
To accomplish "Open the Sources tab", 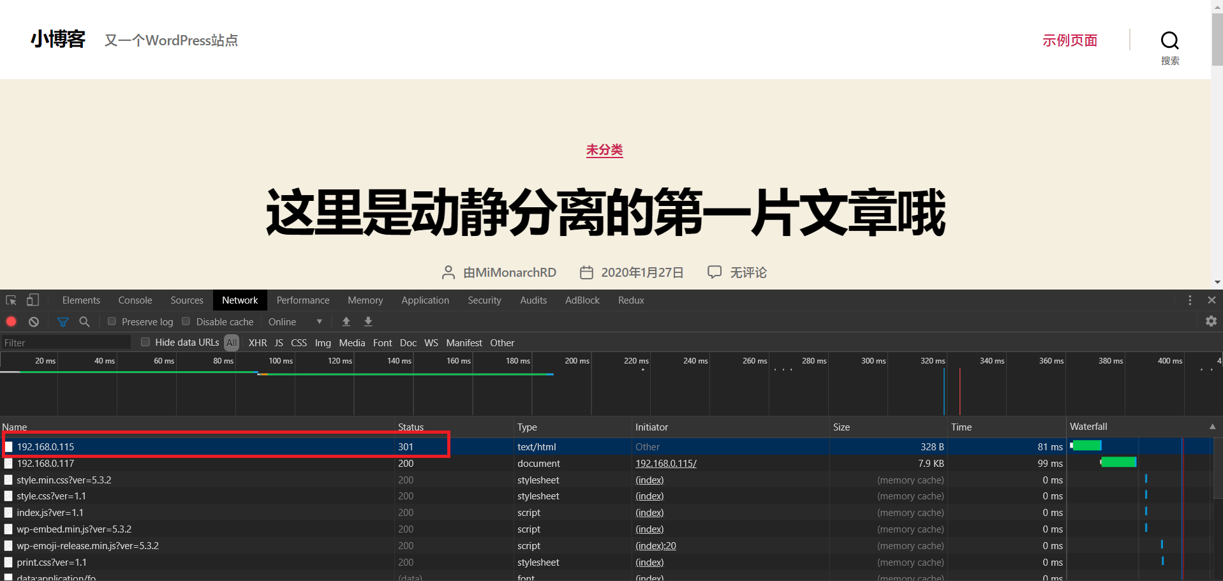I will point(187,300).
